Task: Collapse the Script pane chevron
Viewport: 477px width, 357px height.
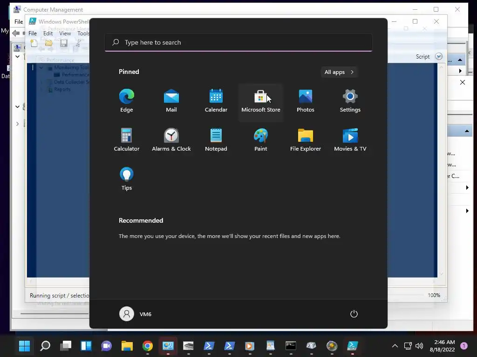Action: click(439, 56)
